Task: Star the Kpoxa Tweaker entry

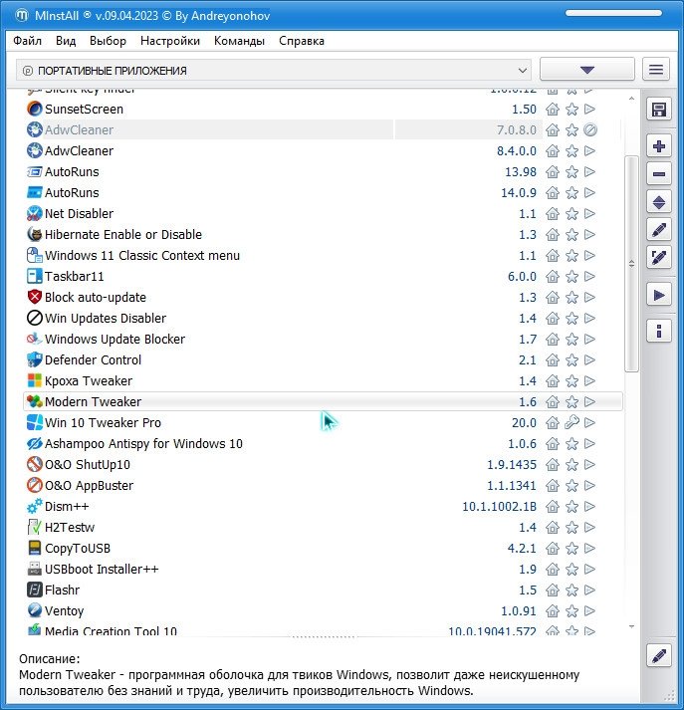Action: point(571,380)
